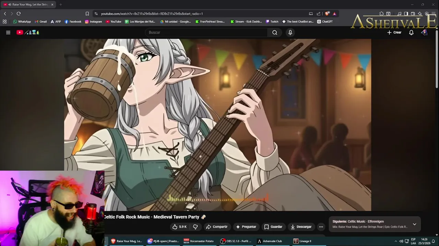Open a new browser tab

coord(61,4)
